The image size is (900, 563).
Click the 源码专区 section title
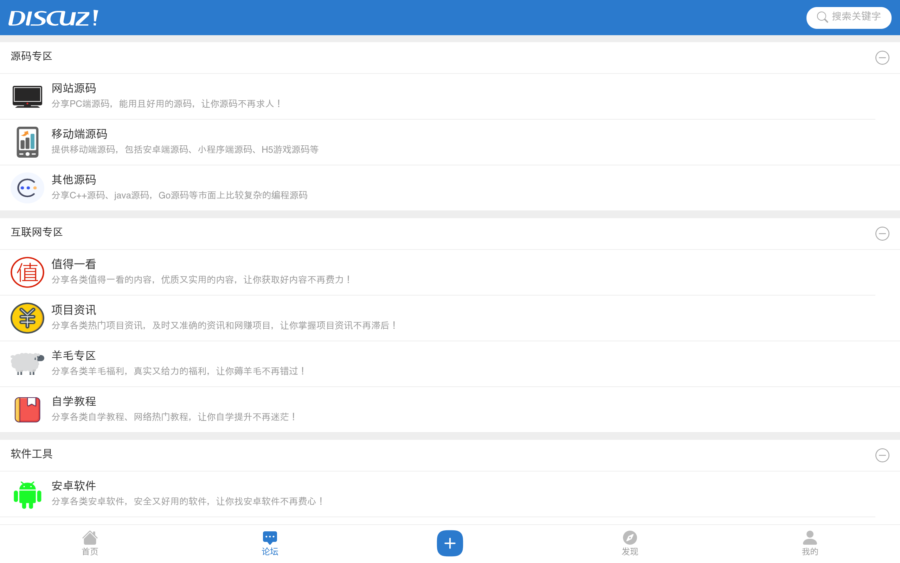click(31, 57)
